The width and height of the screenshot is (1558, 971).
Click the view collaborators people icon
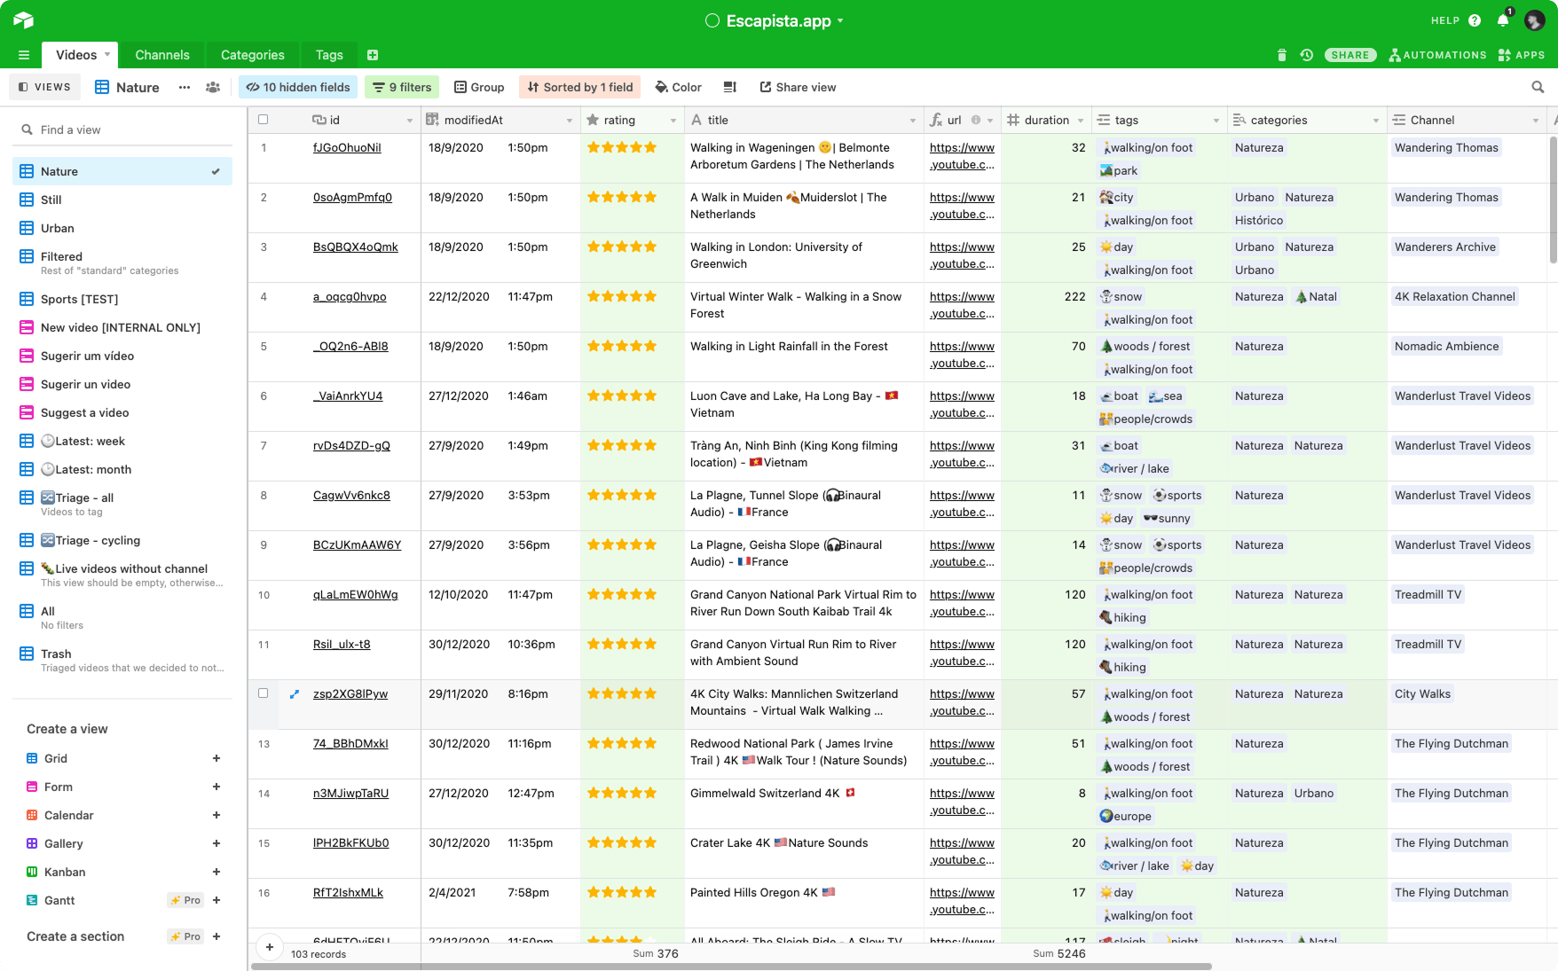pos(213,87)
